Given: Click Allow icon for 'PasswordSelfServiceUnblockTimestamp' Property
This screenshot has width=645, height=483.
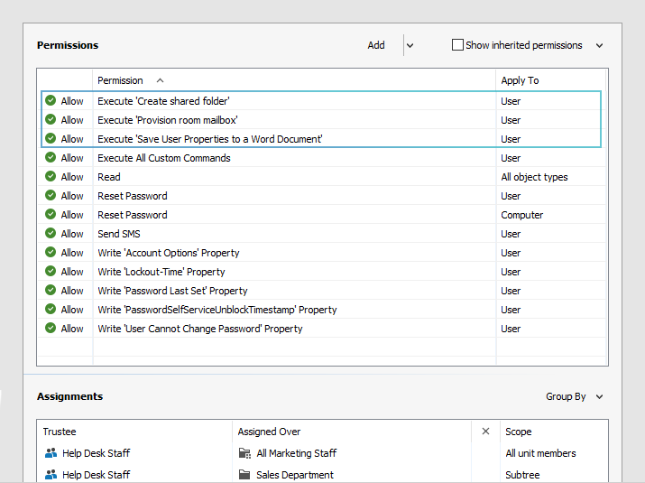Looking at the screenshot, I should [51, 309].
